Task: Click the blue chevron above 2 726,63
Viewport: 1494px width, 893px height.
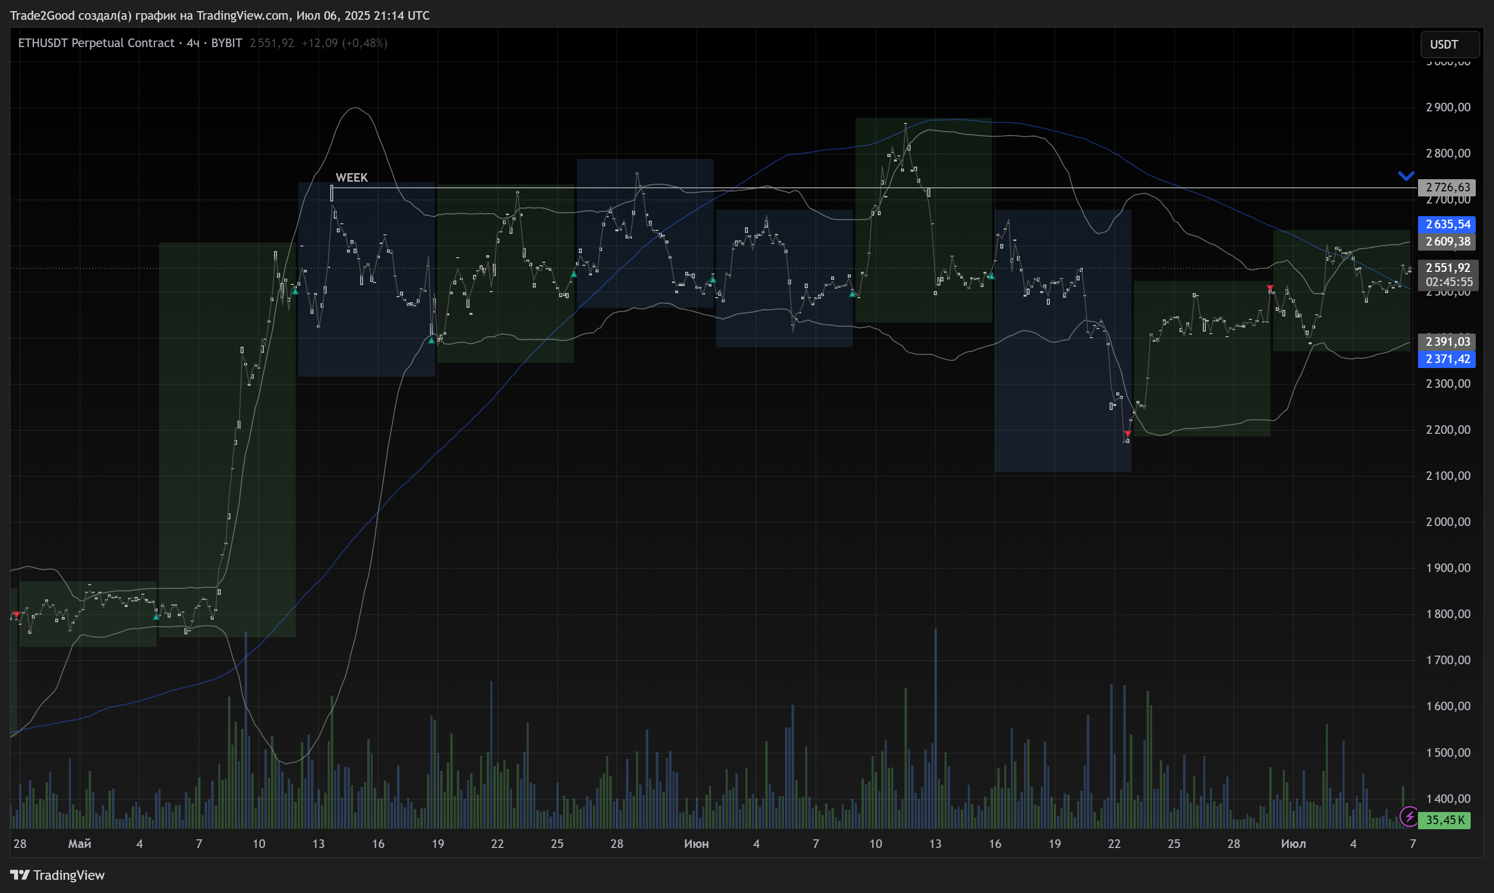Action: 1405,176
